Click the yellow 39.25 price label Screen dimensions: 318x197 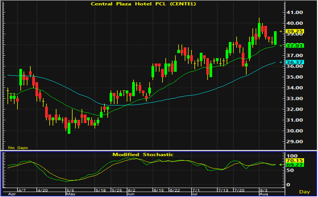(x=295, y=31)
